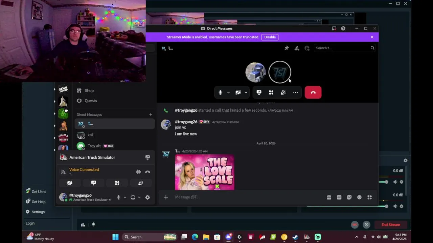Stream American Truck Simulator icon

pos(147,157)
